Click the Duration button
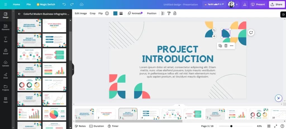The height and width of the screenshot is (129, 286). pyautogui.click(x=96, y=126)
